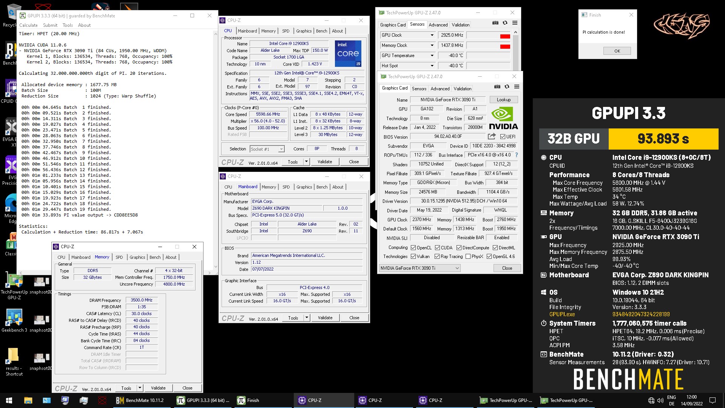
Task: Open hamburger menu in rear GPU-Z Sensors window
Action: [515, 23]
